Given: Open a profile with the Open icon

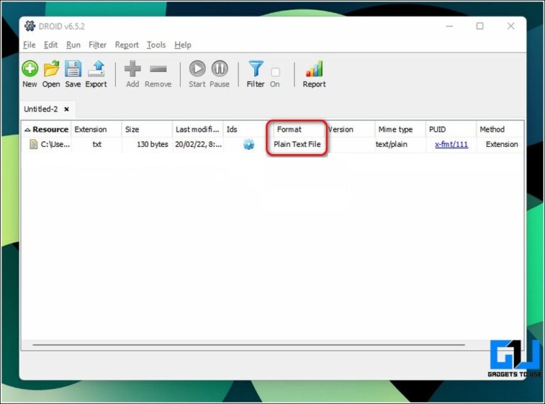Looking at the screenshot, I should [x=51, y=68].
